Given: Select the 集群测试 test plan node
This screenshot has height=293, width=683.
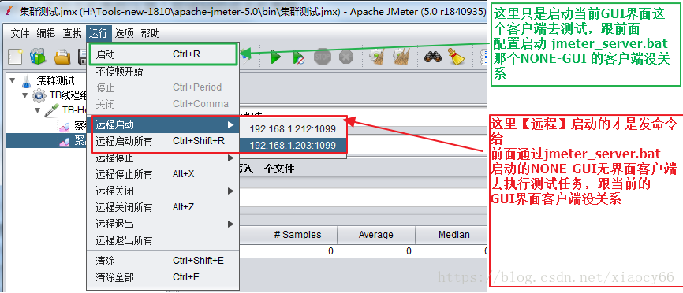Looking at the screenshot, I should [x=55, y=80].
